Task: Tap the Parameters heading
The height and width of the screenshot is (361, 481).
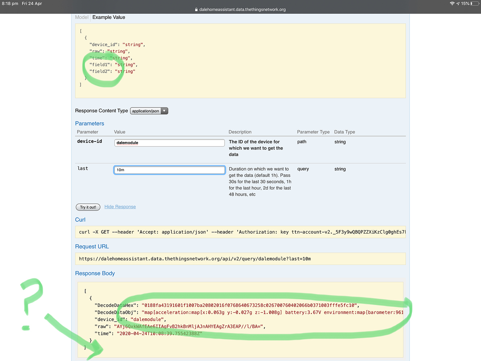Action: pos(89,123)
